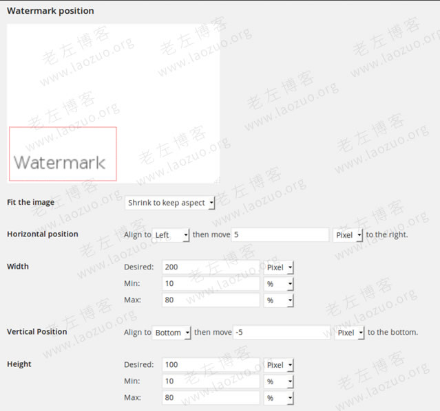Open Vertical Position Pixel unit dropdown
The height and width of the screenshot is (411, 440).
click(349, 333)
